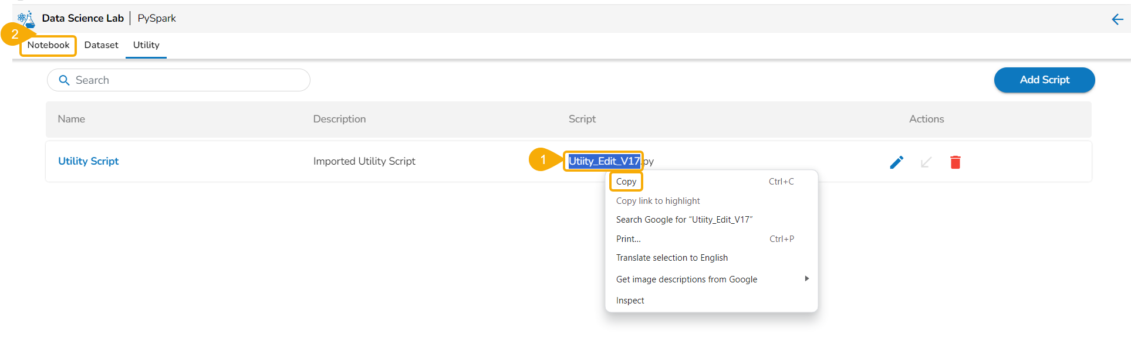Click the magnifier icon in the search box
1131x348 pixels.
tap(65, 80)
